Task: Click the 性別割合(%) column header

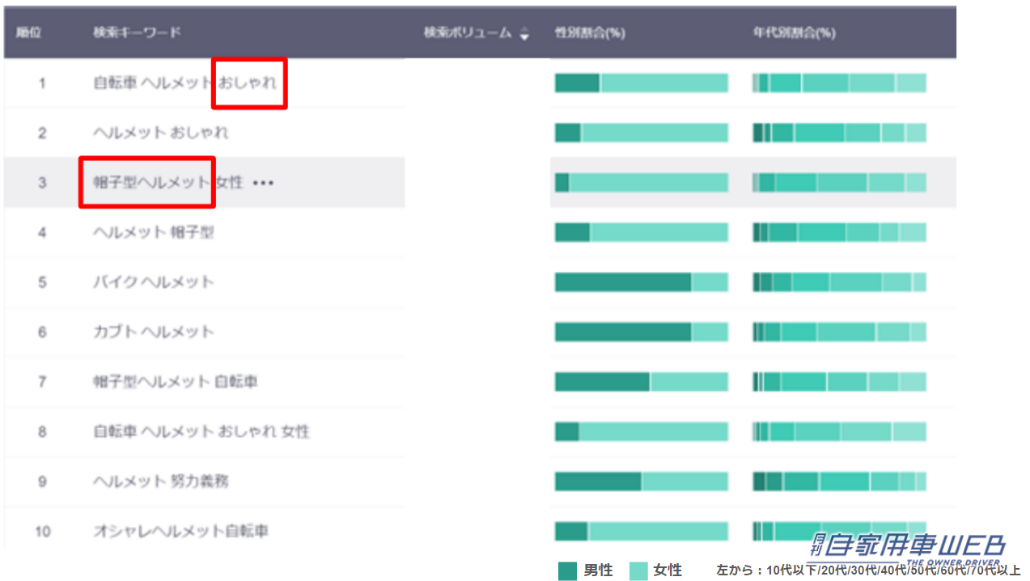Action: [x=590, y=33]
